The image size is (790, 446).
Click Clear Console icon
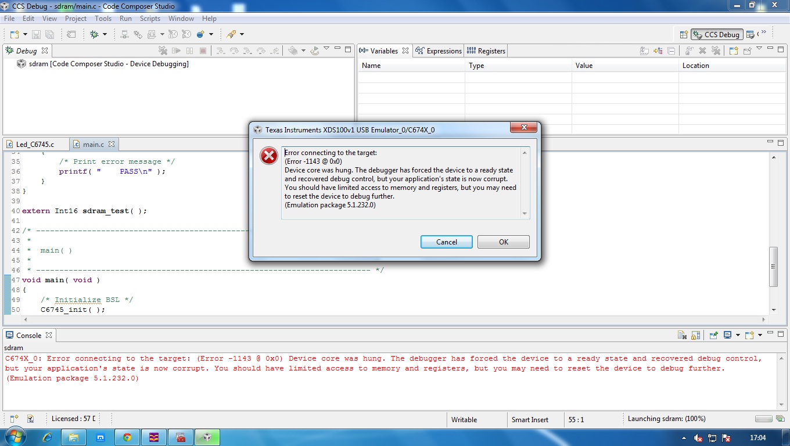pos(683,335)
